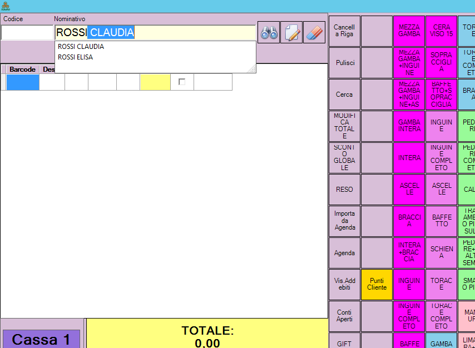Select the MEZZA GAMBA service tile
The width and height of the screenshot is (475, 348).
pos(409,31)
